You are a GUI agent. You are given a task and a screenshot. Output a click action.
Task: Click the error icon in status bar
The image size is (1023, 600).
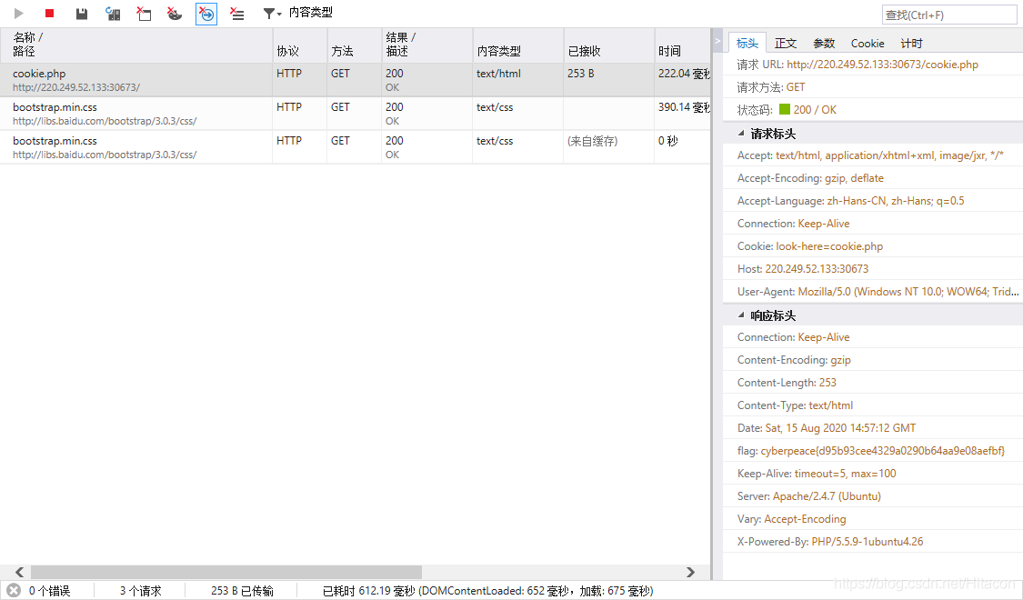[13, 590]
